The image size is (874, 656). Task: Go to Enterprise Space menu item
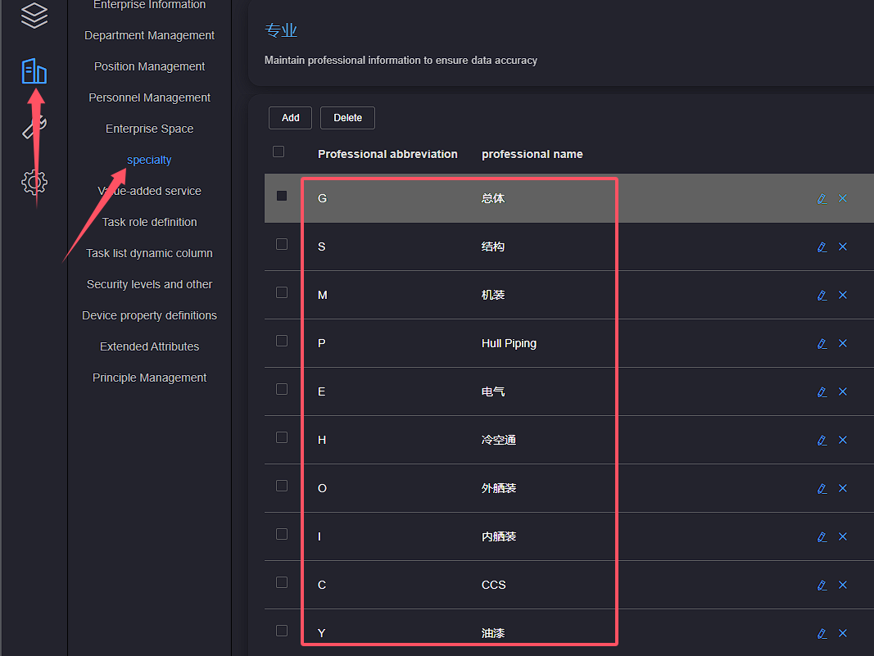pyautogui.click(x=149, y=129)
